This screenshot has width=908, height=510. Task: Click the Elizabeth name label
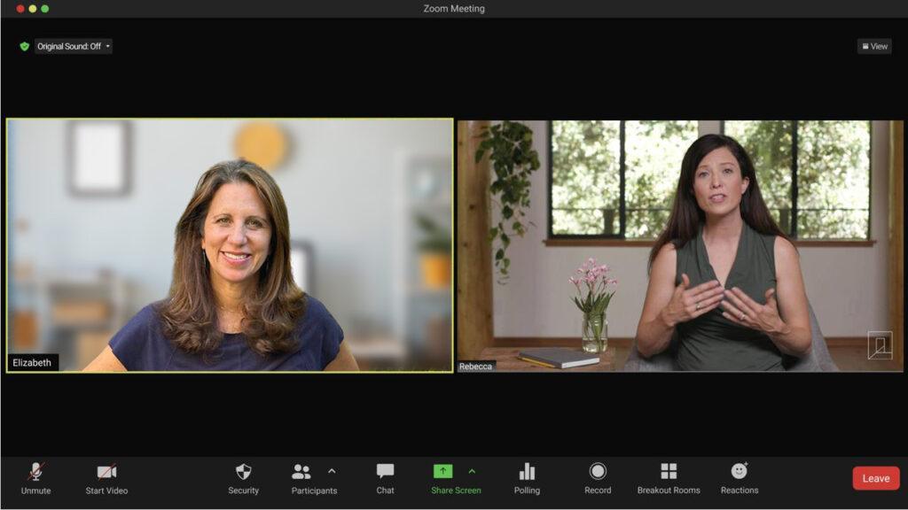32,362
